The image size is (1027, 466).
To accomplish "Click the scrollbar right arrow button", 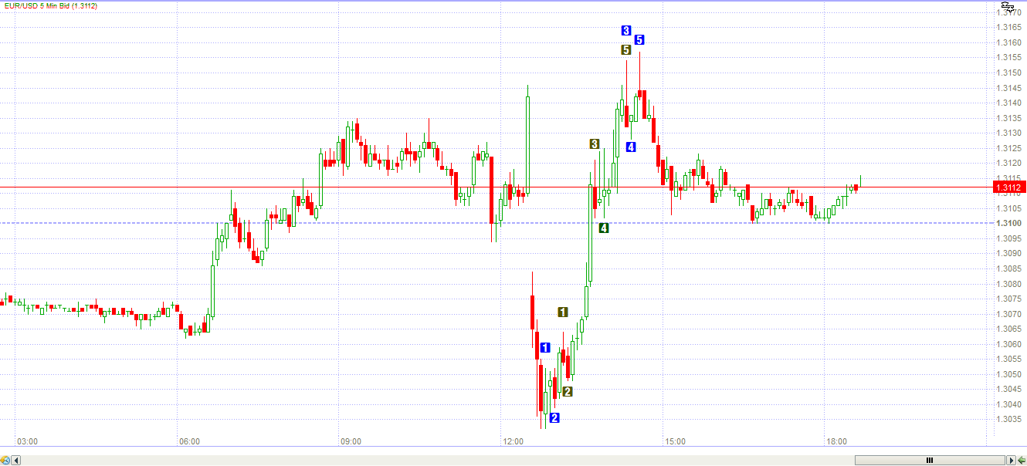I will pyautogui.click(x=1011, y=461).
